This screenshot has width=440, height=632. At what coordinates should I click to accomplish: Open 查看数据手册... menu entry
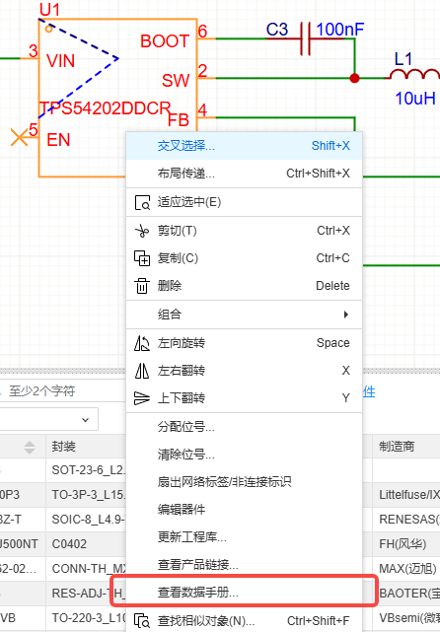coord(244,593)
